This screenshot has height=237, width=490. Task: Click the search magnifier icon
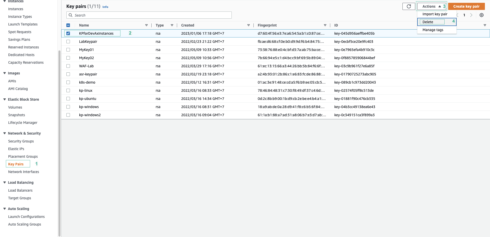(70, 15)
